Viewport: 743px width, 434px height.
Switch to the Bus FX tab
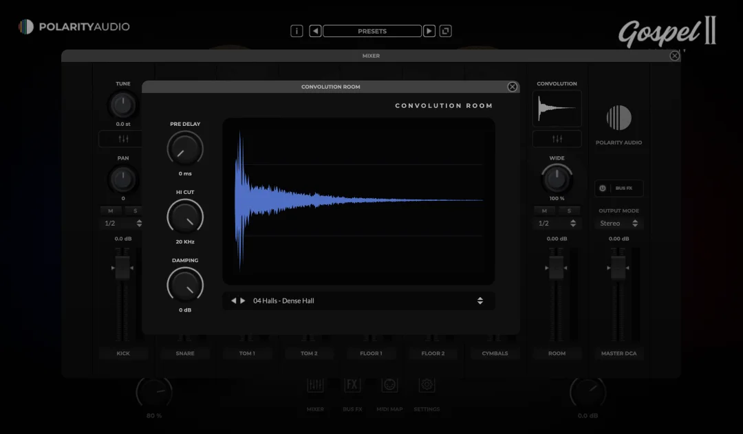(x=352, y=392)
